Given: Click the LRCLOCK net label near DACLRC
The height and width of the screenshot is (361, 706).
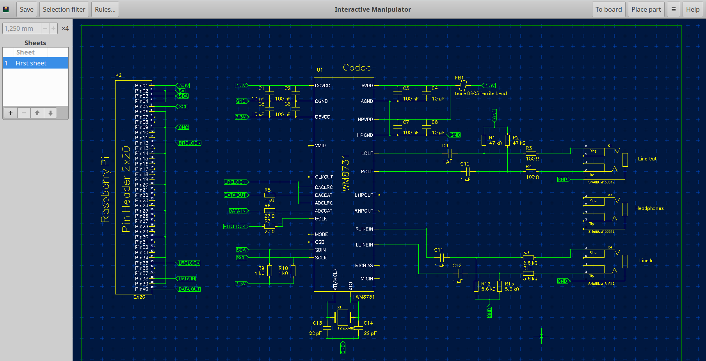Looking at the screenshot, I should click(x=236, y=182).
